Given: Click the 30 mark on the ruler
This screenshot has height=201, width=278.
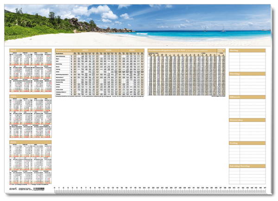Looking at the screenshot, I should coord(189,188).
